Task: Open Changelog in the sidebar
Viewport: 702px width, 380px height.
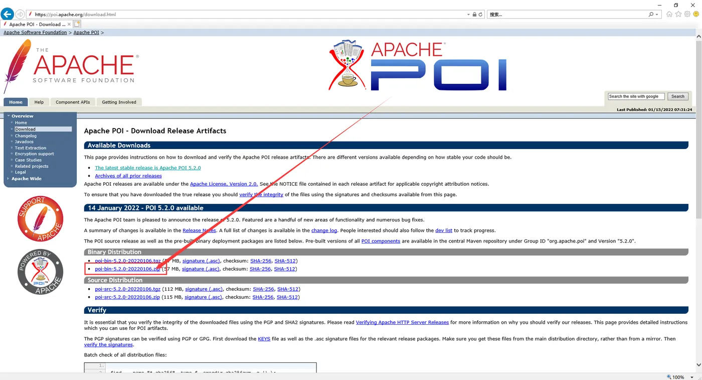Action: click(26, 136)
